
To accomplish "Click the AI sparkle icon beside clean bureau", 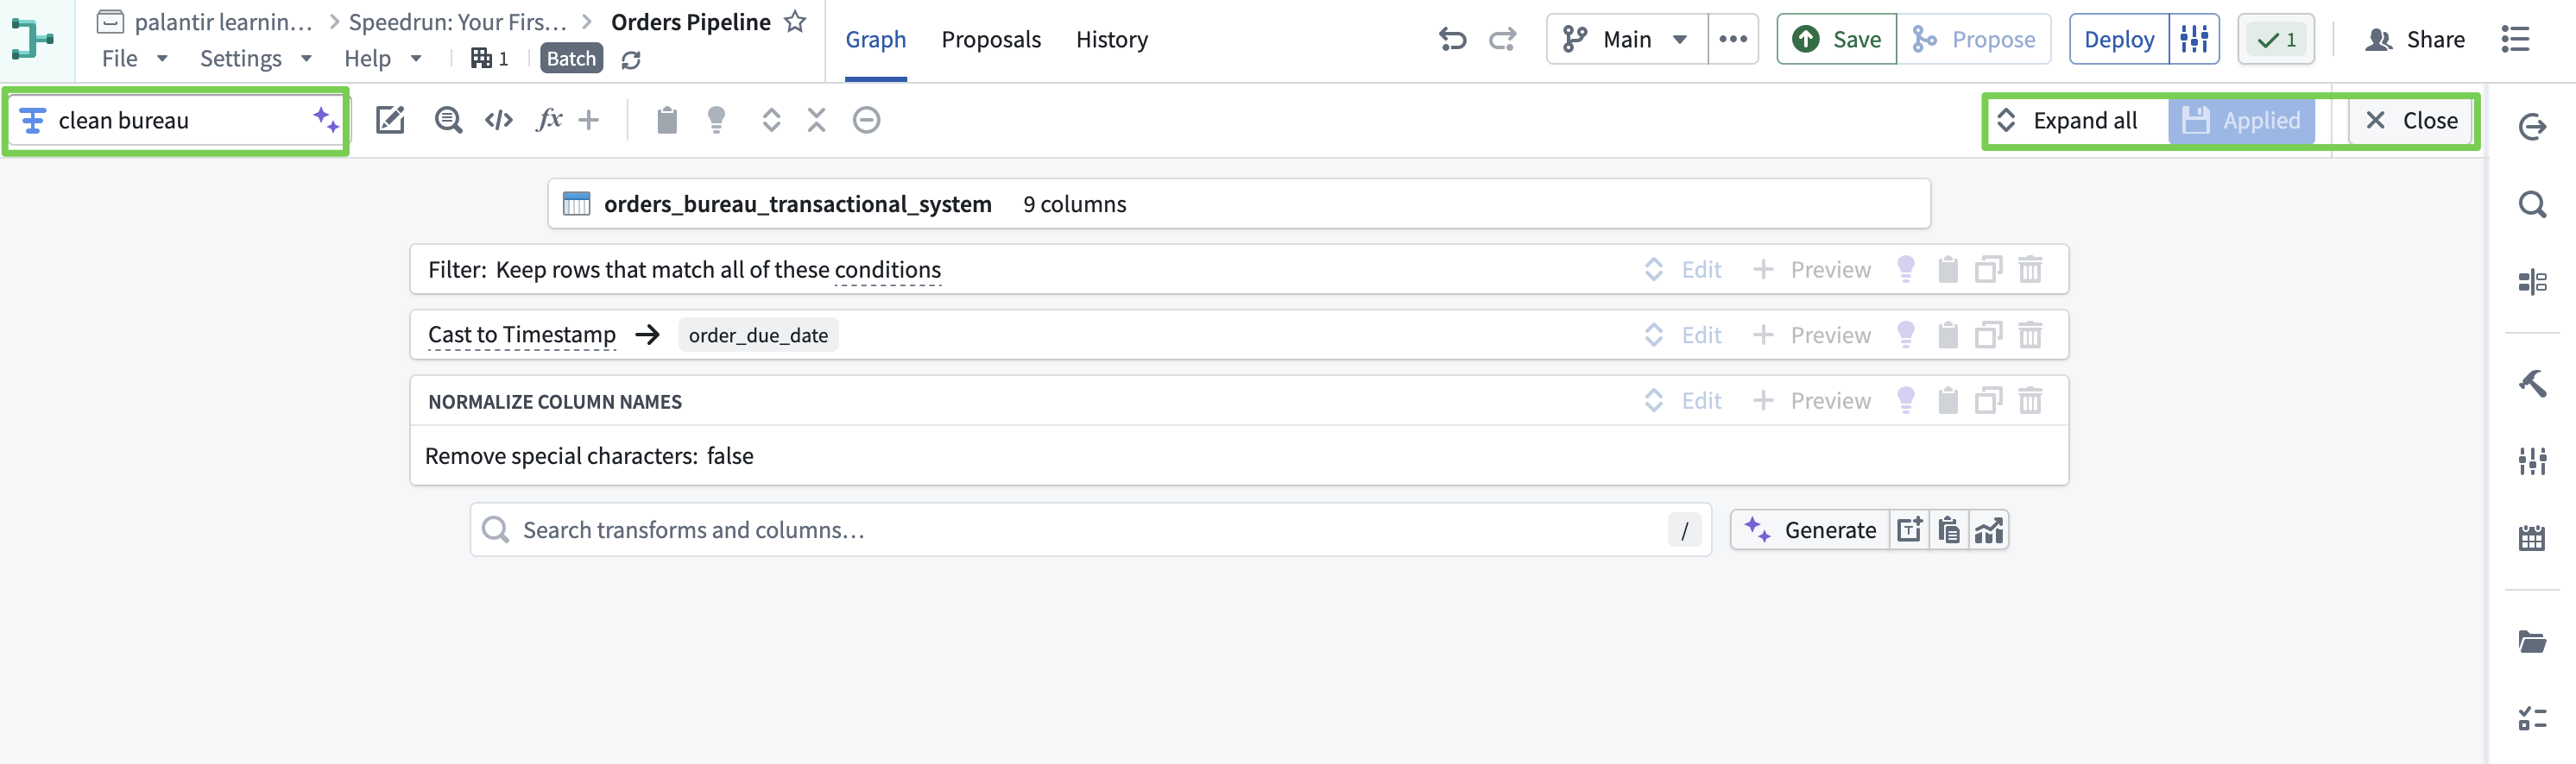I will tap(325, 120).
